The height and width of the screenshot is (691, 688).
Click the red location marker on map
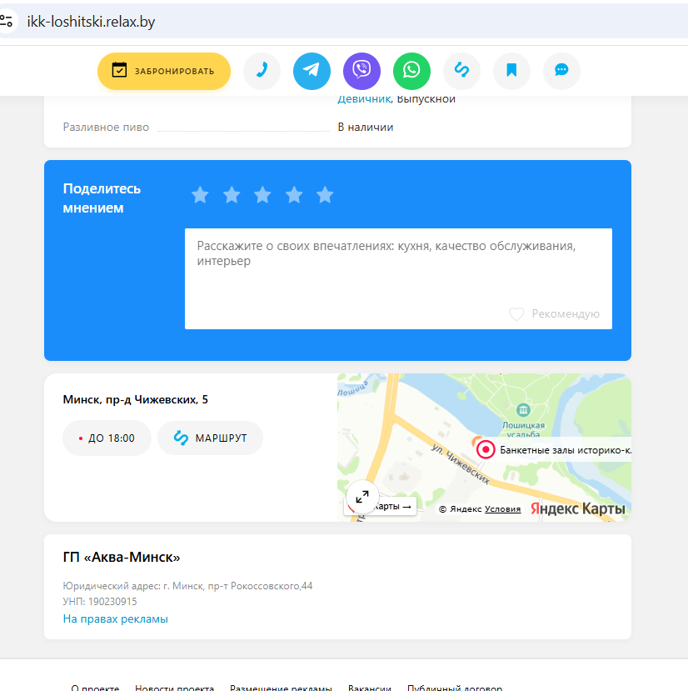point(486,449)
